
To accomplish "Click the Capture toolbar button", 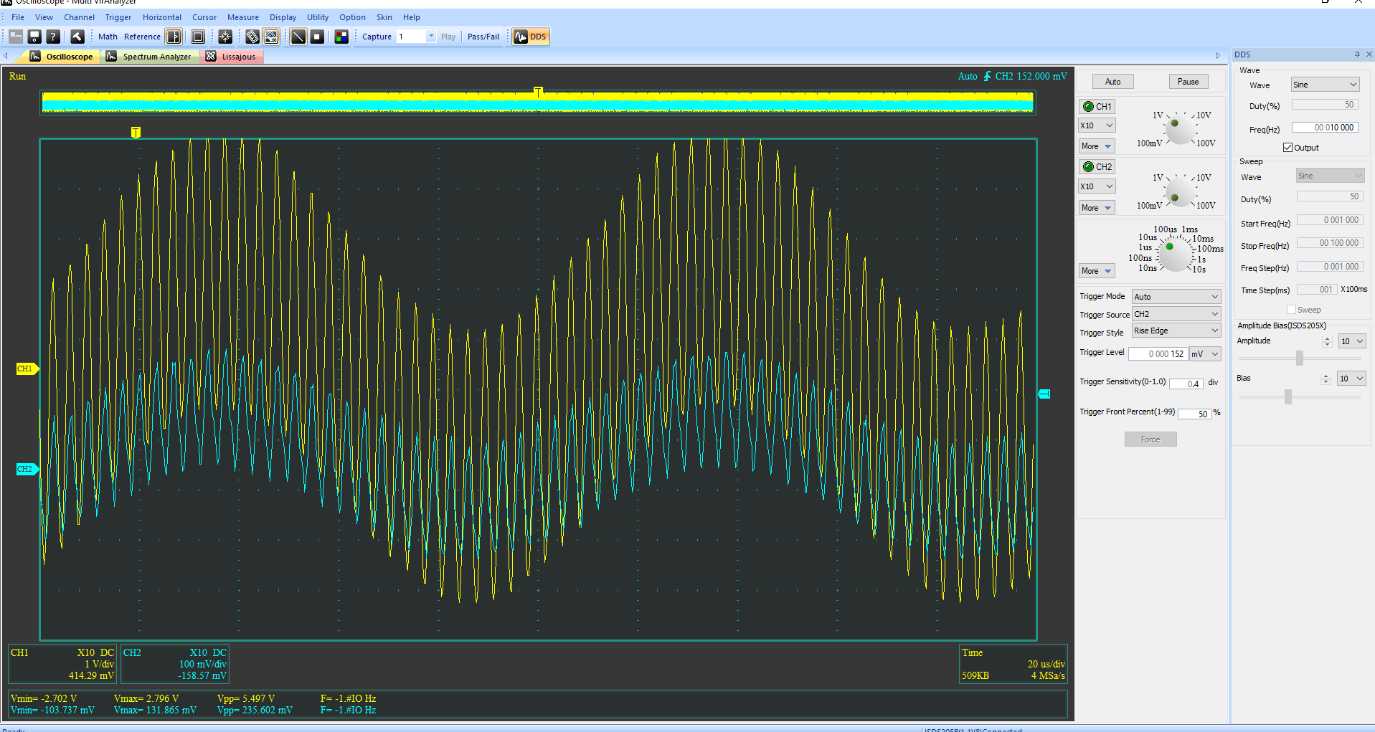I will coord(377,37).
